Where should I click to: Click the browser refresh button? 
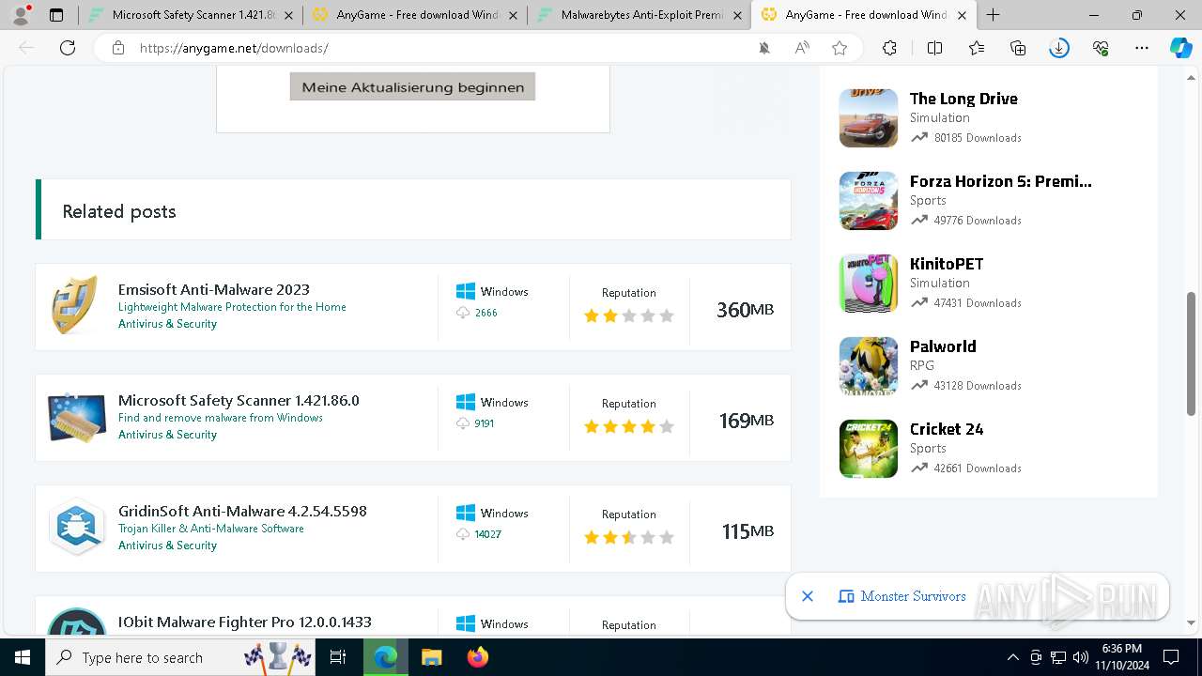[x=68, y=48]
